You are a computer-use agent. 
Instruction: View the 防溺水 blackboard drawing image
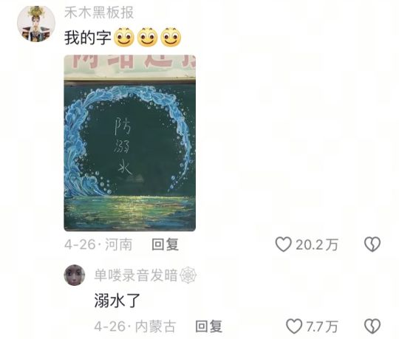130,143
